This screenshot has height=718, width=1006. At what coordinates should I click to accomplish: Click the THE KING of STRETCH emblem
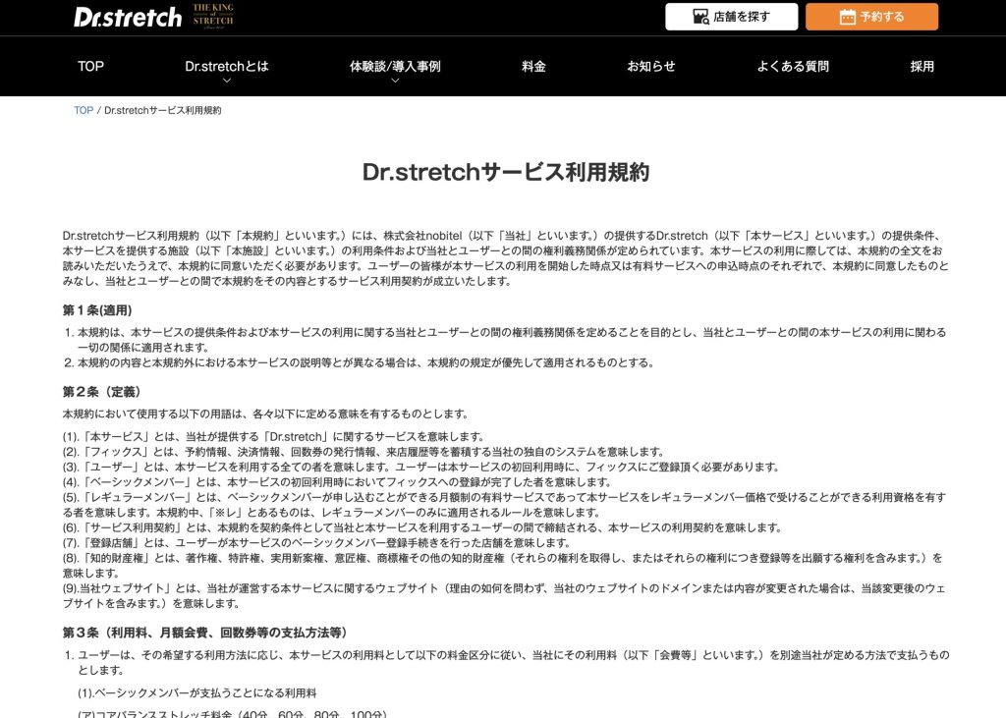(x=213, y=16)
